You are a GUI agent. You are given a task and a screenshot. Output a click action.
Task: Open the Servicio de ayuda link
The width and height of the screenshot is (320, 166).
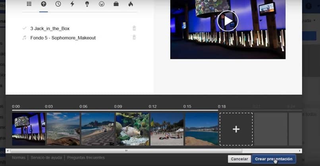(46, 158)
